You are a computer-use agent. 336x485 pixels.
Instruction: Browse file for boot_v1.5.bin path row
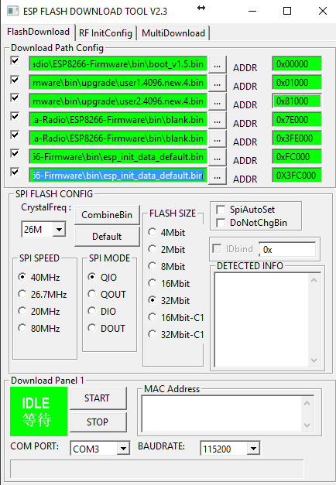click(218, 65)
